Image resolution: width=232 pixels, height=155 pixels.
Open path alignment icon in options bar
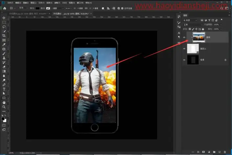tap(108, 9)
